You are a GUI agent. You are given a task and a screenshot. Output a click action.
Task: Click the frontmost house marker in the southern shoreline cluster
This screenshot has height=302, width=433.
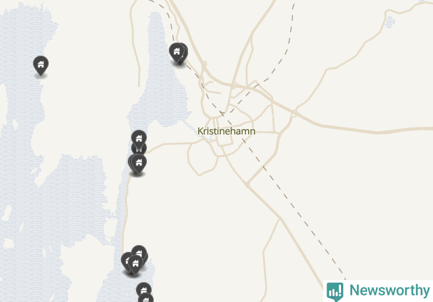pyautogui.click(x=135, y=265)
